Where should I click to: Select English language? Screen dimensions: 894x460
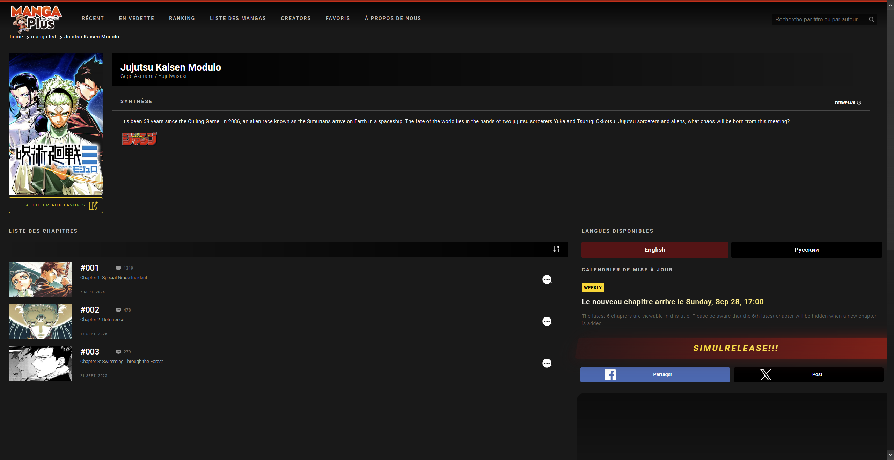(655, 250)
